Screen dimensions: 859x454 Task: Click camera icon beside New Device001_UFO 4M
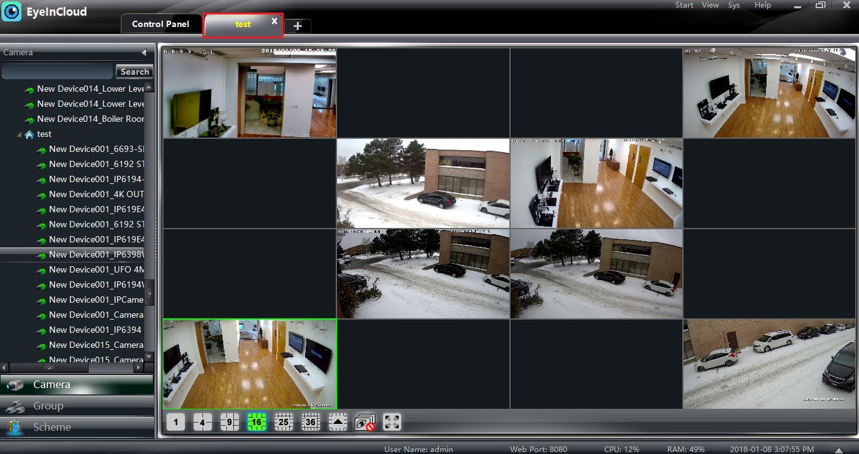(42, 271)
